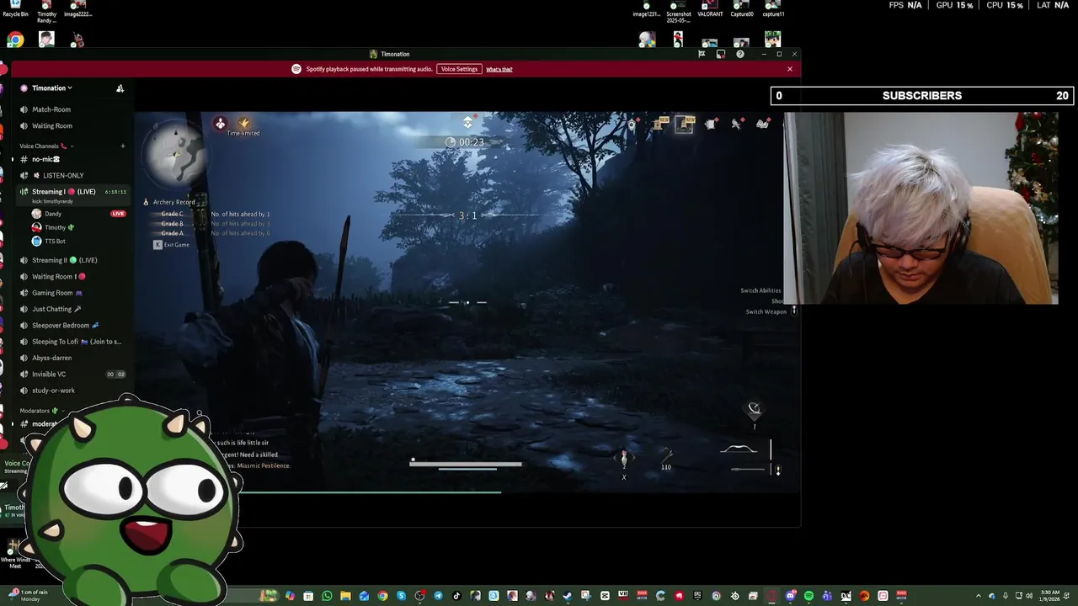Click the red LIVE badge next to Dandy

coord(118,214)
